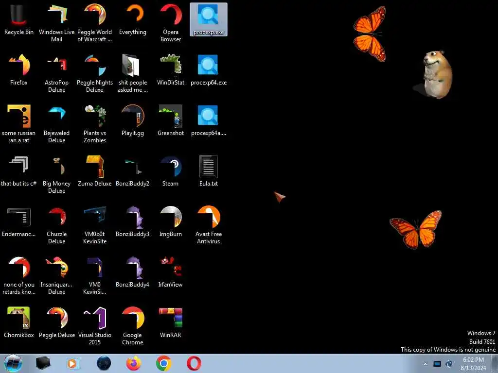This screenshot has width=498, height=373.
Task: Select the procexp64a file icon
Action: 208,120
